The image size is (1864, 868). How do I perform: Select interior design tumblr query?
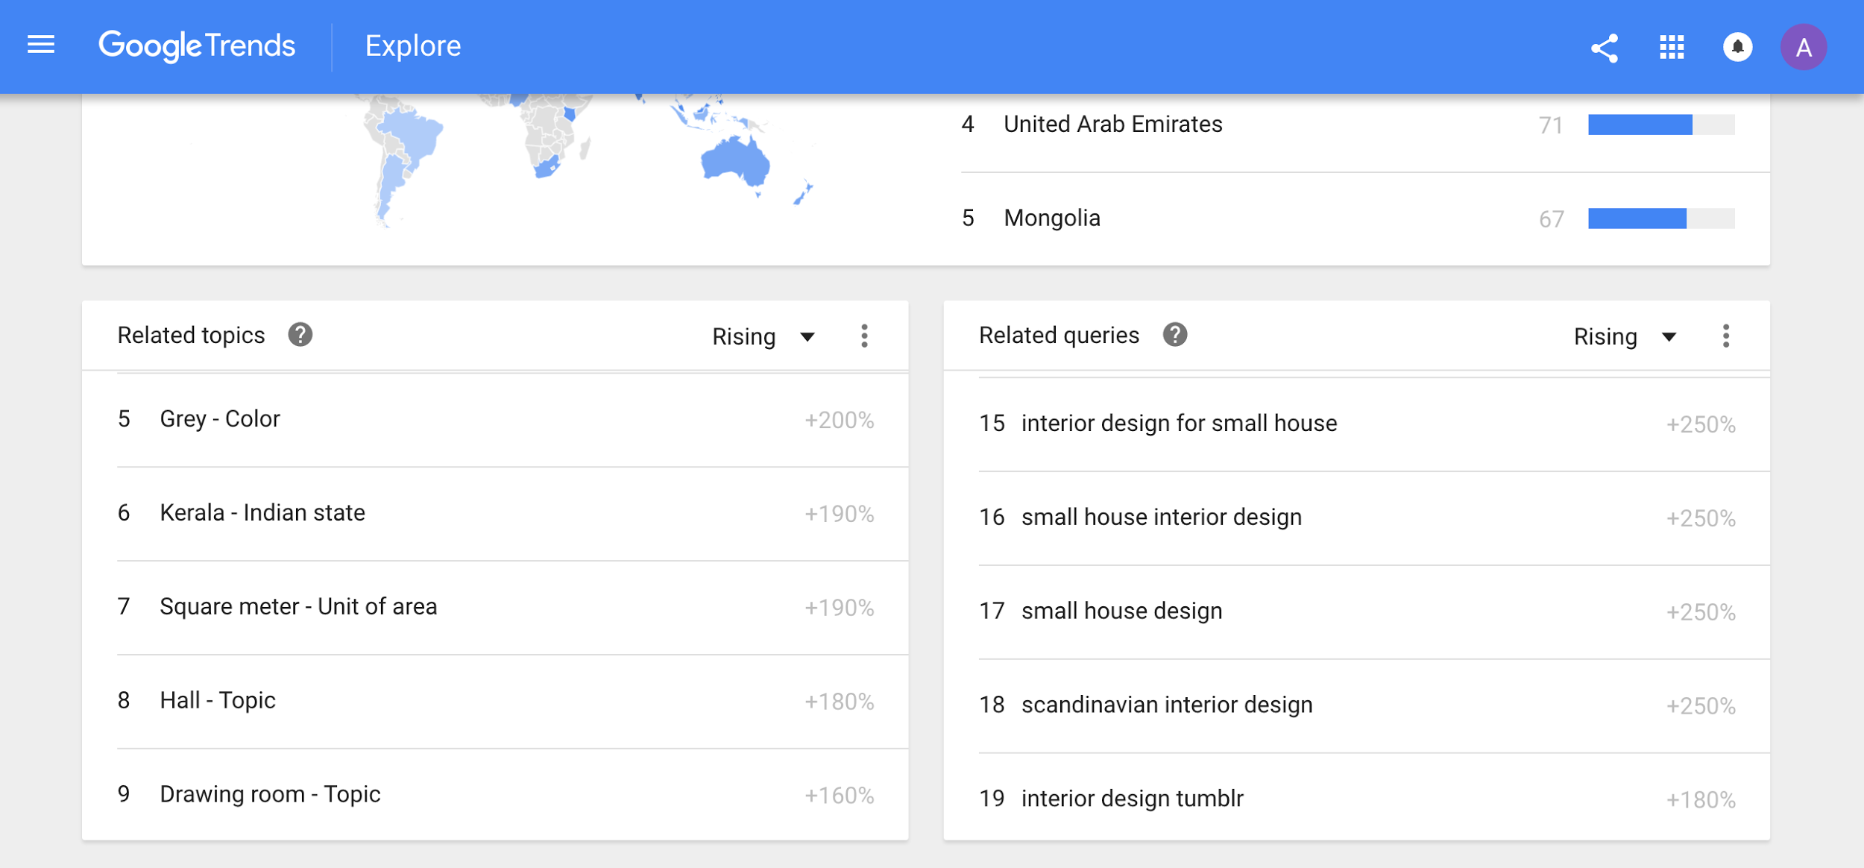pos(1132,799)
